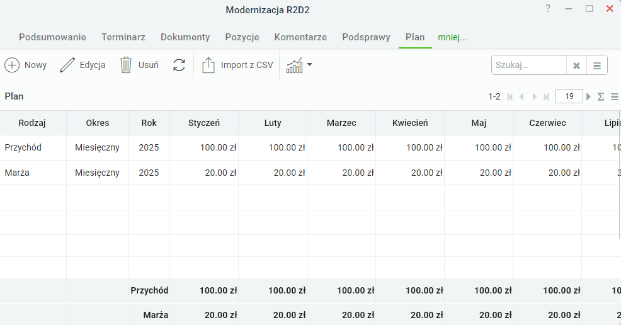Refresh the plan list
This screenshot has width=621, height=325.
pyautogui.click(x=179, y=65)
